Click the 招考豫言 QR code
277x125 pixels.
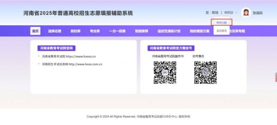(205, 73)
